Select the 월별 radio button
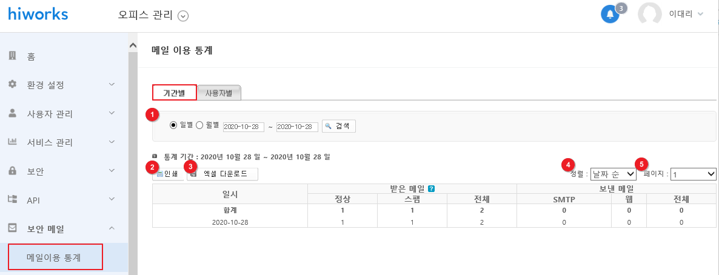719x275 pixels. point(199,125)
